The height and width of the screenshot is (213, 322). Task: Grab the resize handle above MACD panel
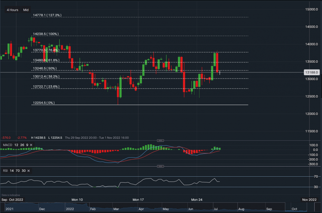(161, 141)
